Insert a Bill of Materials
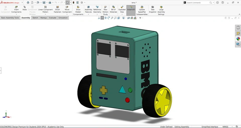241x128 pixels. click(113, 10)
